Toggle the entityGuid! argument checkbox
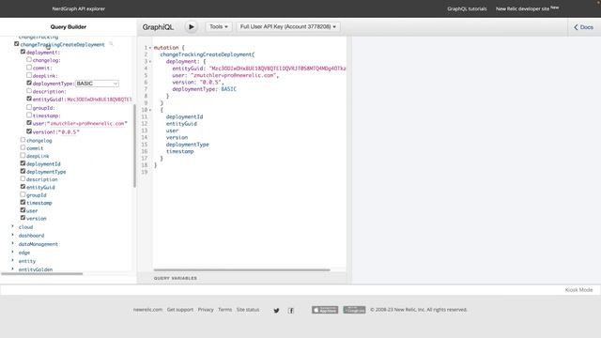601x338 pixels. pos(29,99)
